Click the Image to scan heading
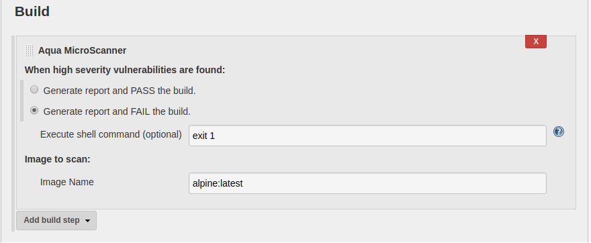Image resolution: width=591 pixels, height=243 pixels. [x=57, y=159]
